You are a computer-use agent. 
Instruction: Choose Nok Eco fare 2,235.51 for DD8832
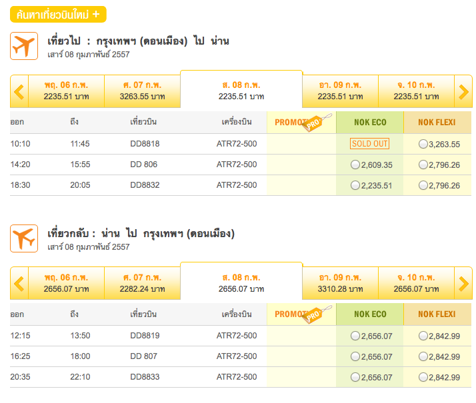click(x=355, y=186)
